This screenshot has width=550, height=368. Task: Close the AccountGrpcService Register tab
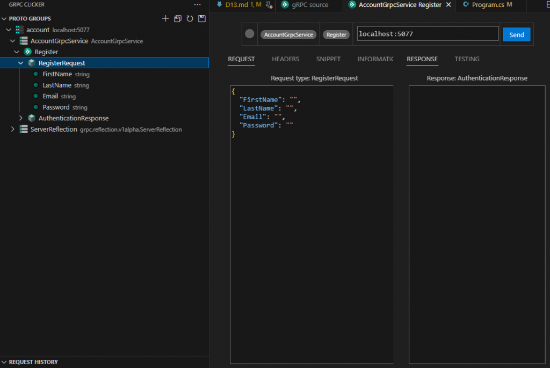(x=448, y=5)
